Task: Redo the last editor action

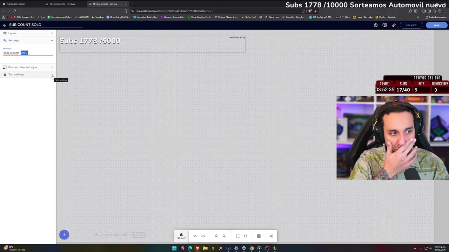Action: pos(203,236)
